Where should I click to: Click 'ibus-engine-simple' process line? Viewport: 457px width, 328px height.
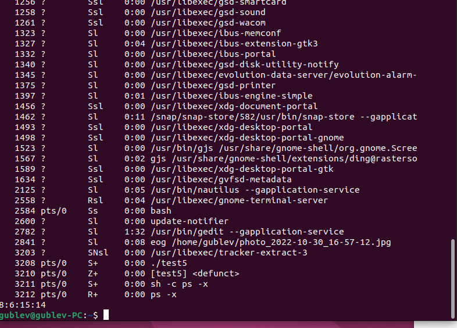(x=231, y=96)
